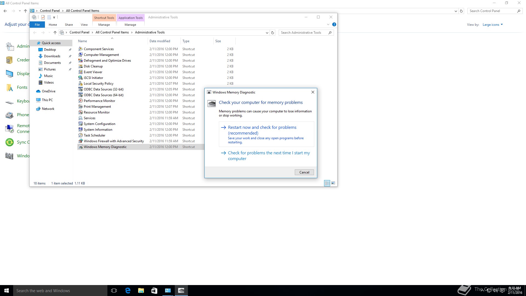Select the Event Viewer icon
Image resolution: width=526 pixels, height=296 pixels.
(80, 72)
